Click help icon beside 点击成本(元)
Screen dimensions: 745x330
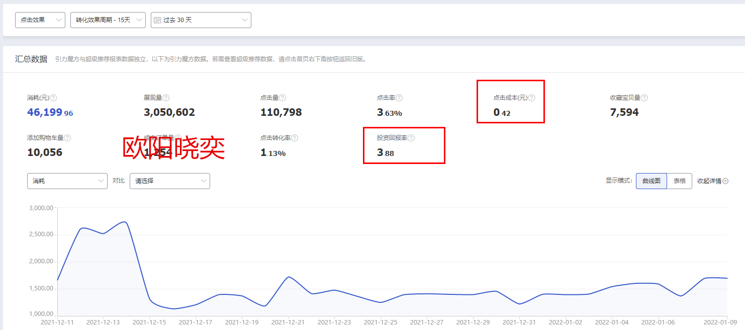pyautogui.click(x=532, y=98)
